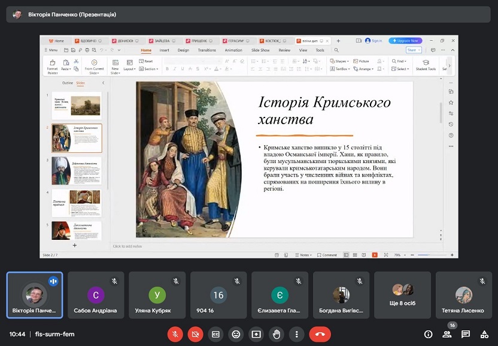The height and width of the screenshot is (346, 498).
Task: Switch to the Design ribbon tab
Action: (x=183, y=50)
